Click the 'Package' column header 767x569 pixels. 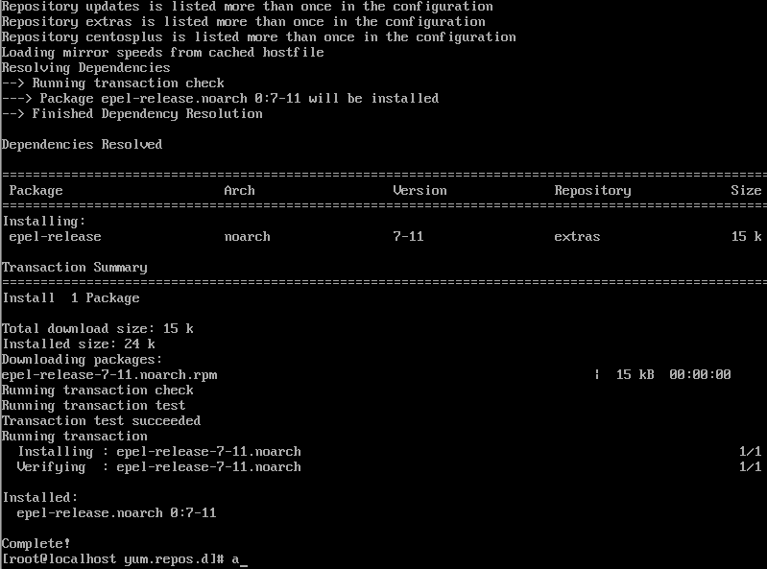36,191
